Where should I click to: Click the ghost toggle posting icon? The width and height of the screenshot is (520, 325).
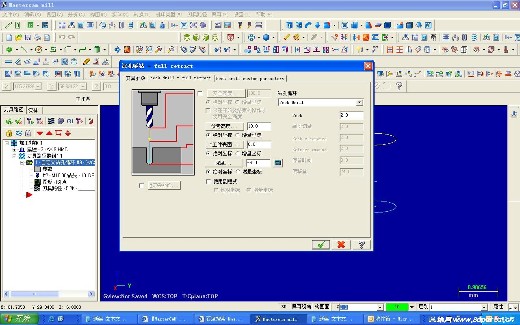28,133
